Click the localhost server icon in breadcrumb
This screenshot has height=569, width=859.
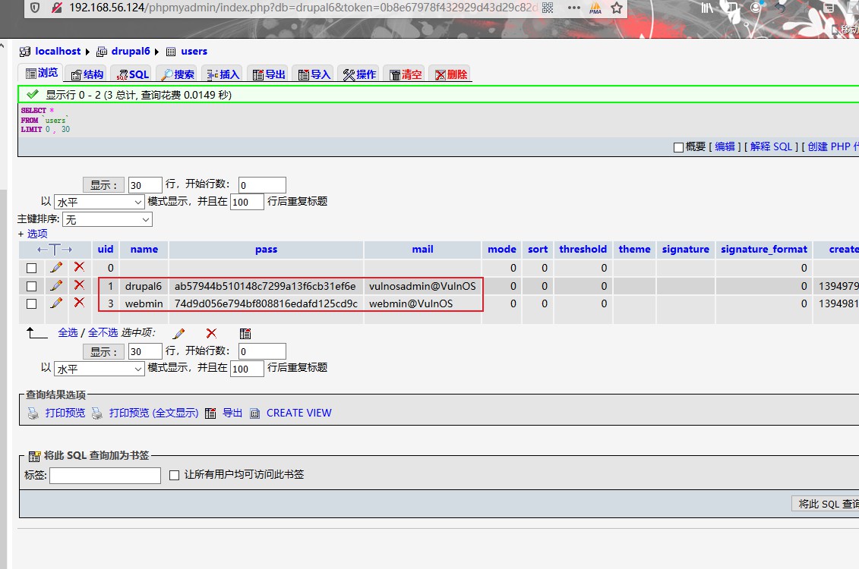(x=24, y=52)
